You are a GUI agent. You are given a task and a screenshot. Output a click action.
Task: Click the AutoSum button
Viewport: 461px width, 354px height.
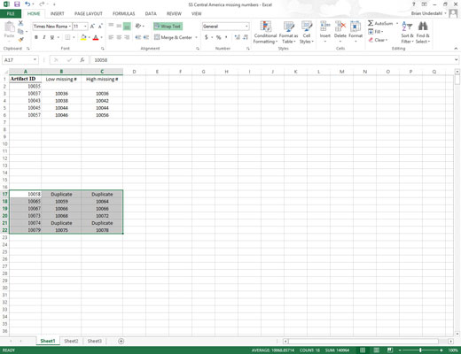[x=380, y=23]
